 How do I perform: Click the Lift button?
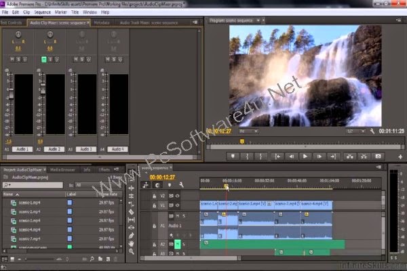point(350,157)
